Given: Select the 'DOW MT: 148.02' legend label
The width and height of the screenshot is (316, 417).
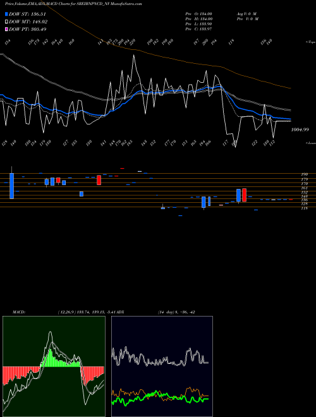Looking at the screenshot, I should 28,21.
